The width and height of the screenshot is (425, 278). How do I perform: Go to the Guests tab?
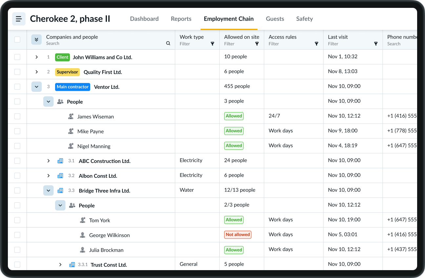point(275,19)
